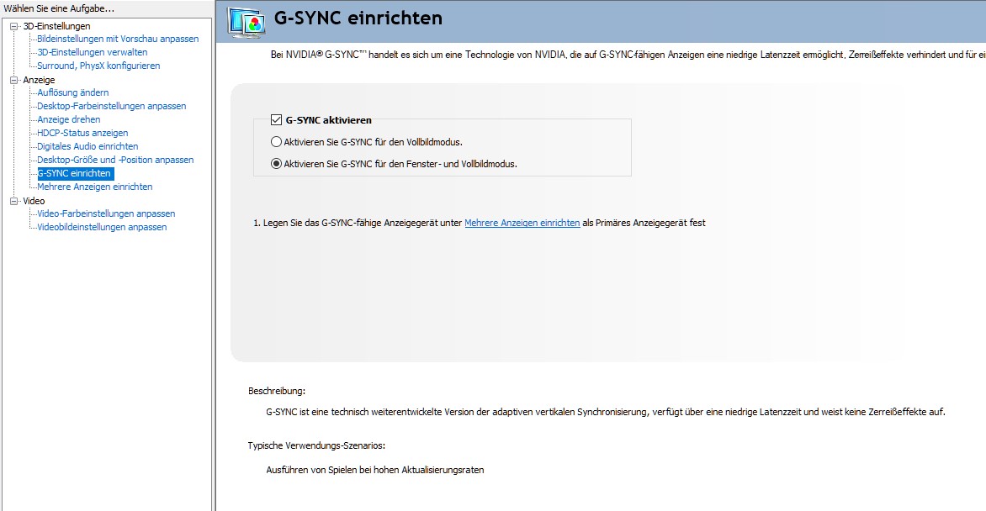Image resolution: width=986 pixels, height=511 pixels.
Task: Collapse the Video tree node
Action: pos(13,201)
